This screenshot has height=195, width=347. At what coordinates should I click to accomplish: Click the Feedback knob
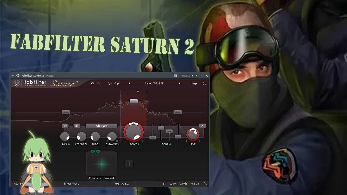82,137
